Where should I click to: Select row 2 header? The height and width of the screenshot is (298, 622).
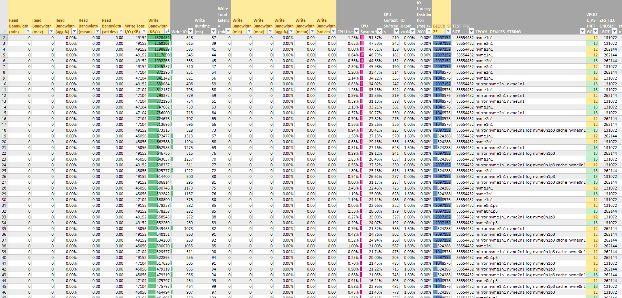pyautogui.click(x=4, y=38)
